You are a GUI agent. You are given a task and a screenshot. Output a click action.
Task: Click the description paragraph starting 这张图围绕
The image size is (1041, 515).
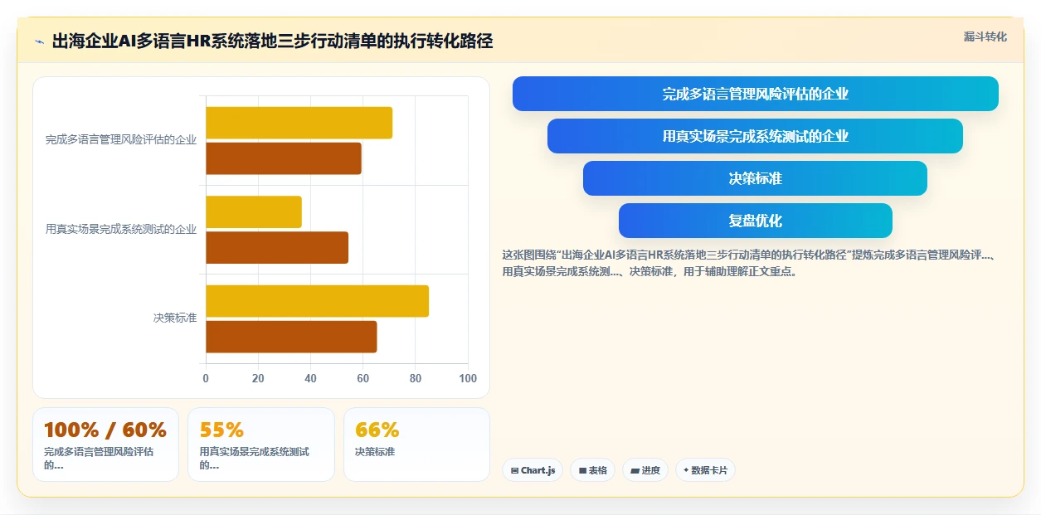748,263
